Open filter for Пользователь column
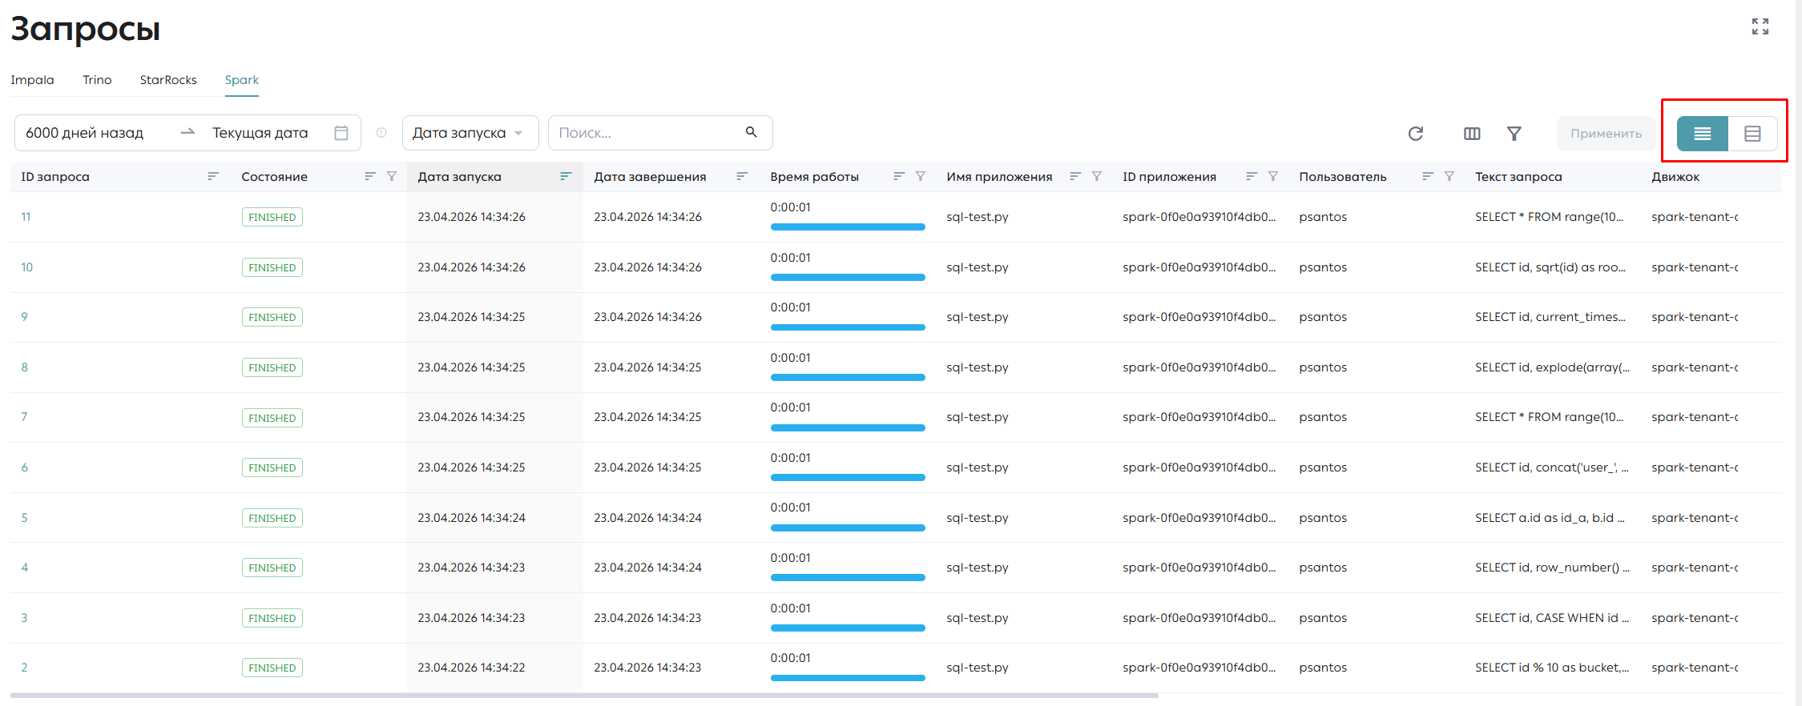The height and width of the screenshot is (706, 1802). pyautogui.click(x=1449, y=176)
